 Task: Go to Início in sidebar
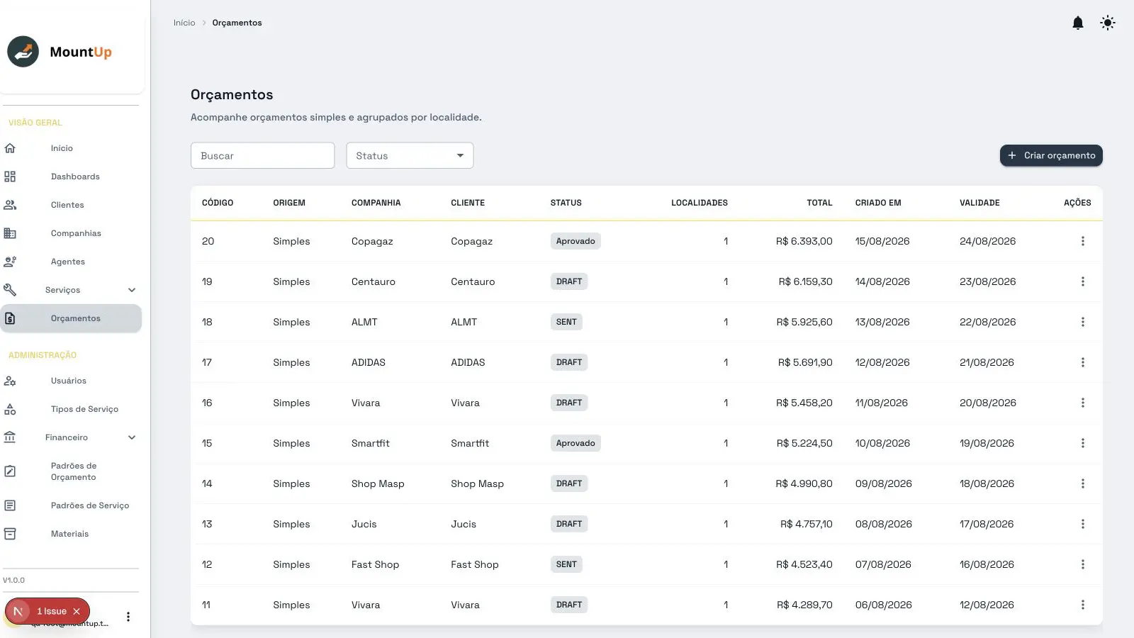click(x=62, y=148)
